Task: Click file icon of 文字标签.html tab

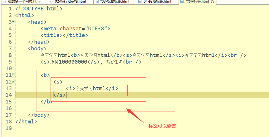Action: click(182, 2)
